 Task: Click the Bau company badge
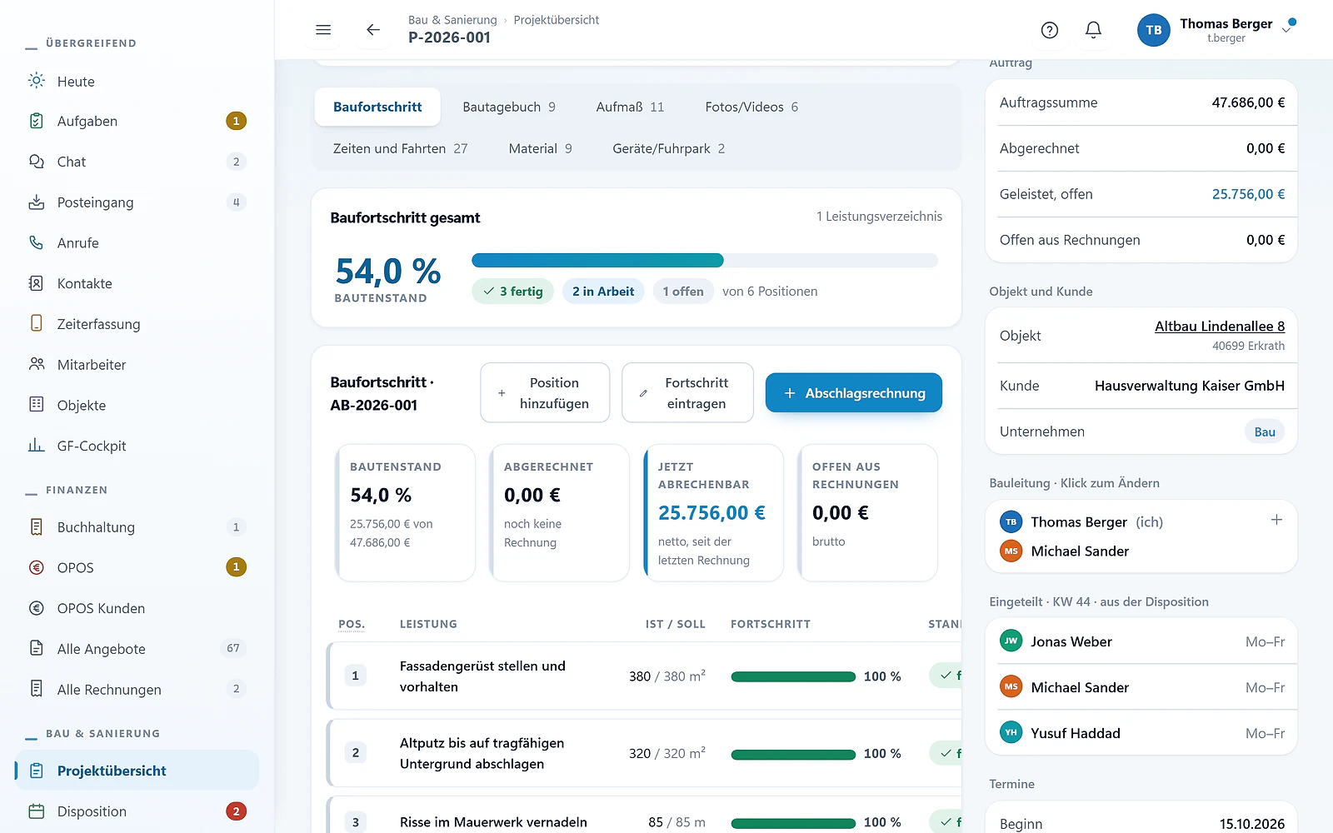tap(1265, 431)
